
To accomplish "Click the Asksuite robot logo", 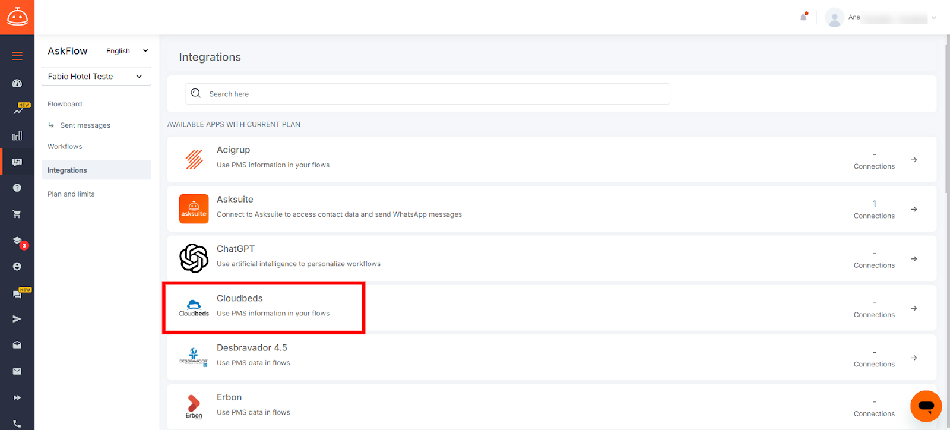I will pos(17,17).
